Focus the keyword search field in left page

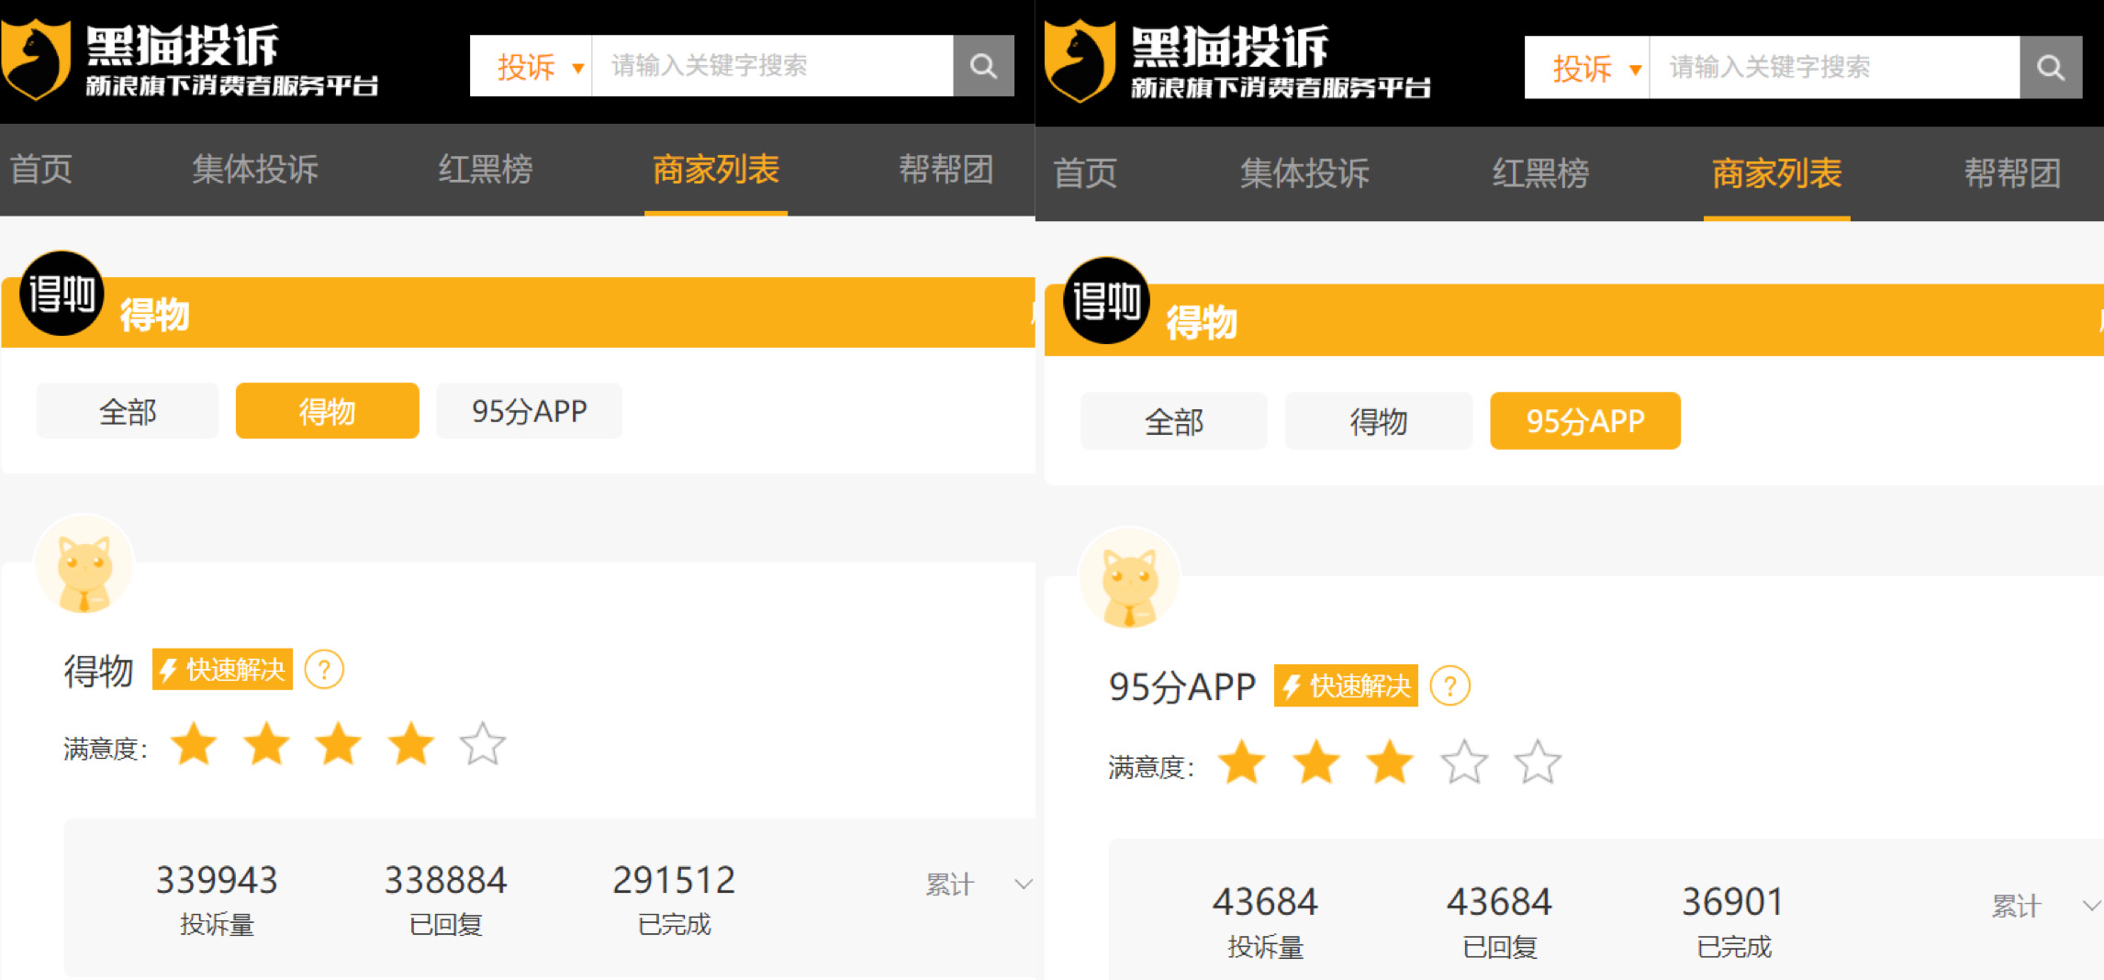[x=773, y=66]
